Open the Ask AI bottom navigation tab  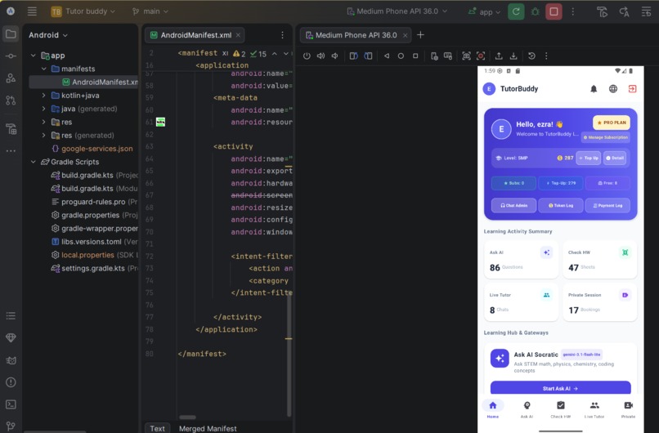pyautogui.click(x=527, y=409)
